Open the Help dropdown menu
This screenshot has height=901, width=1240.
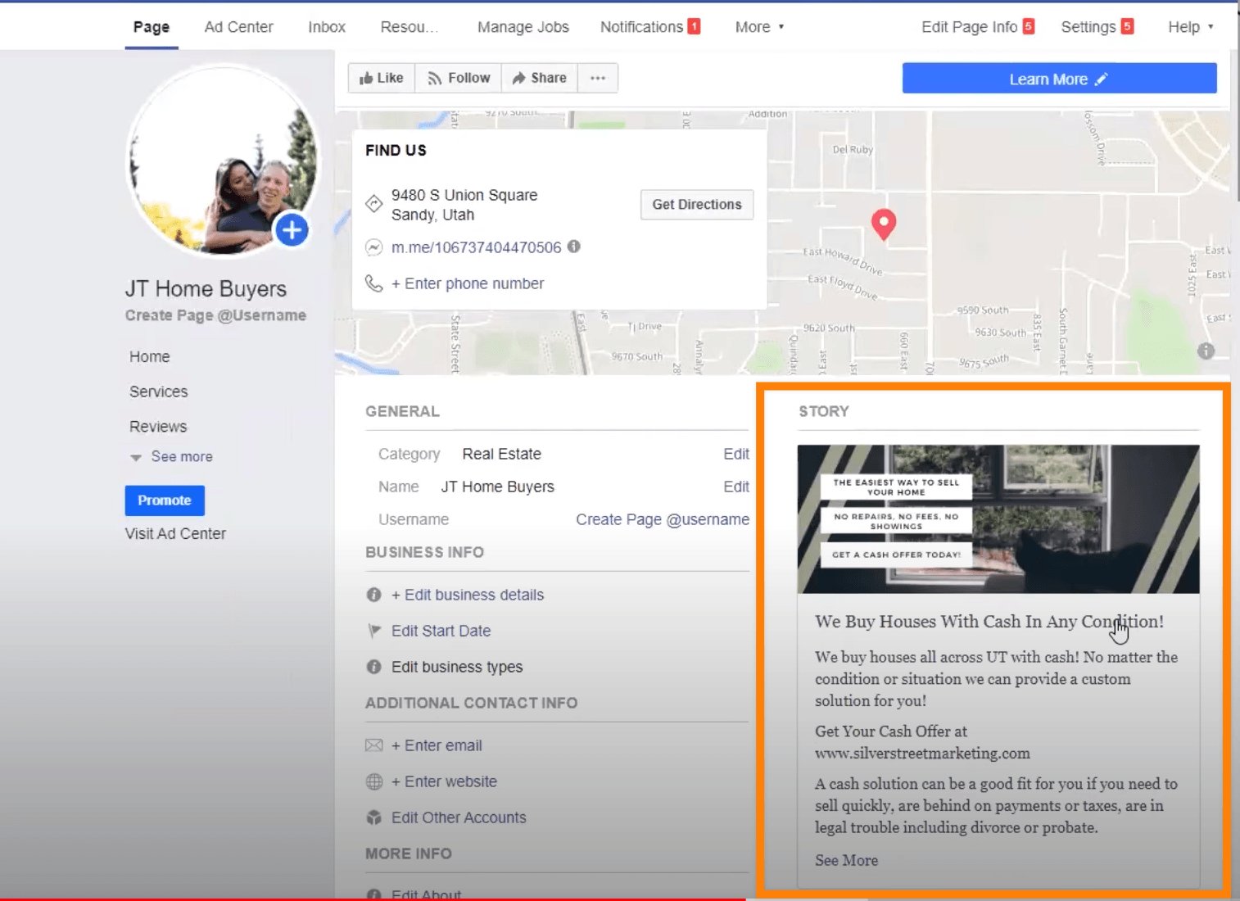click(x=1190, y=27)
